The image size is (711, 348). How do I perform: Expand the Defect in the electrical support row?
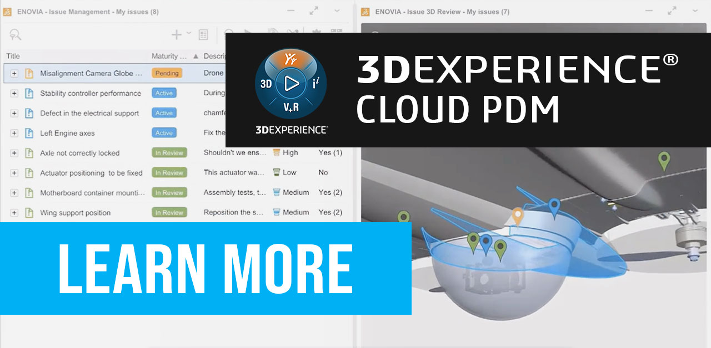[x=14, y=113]
